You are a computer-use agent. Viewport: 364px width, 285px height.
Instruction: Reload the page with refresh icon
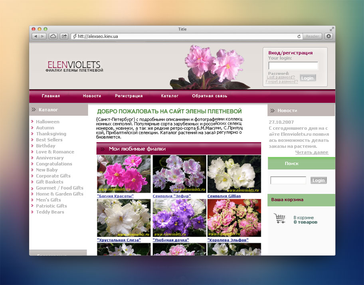coord(299,36)
